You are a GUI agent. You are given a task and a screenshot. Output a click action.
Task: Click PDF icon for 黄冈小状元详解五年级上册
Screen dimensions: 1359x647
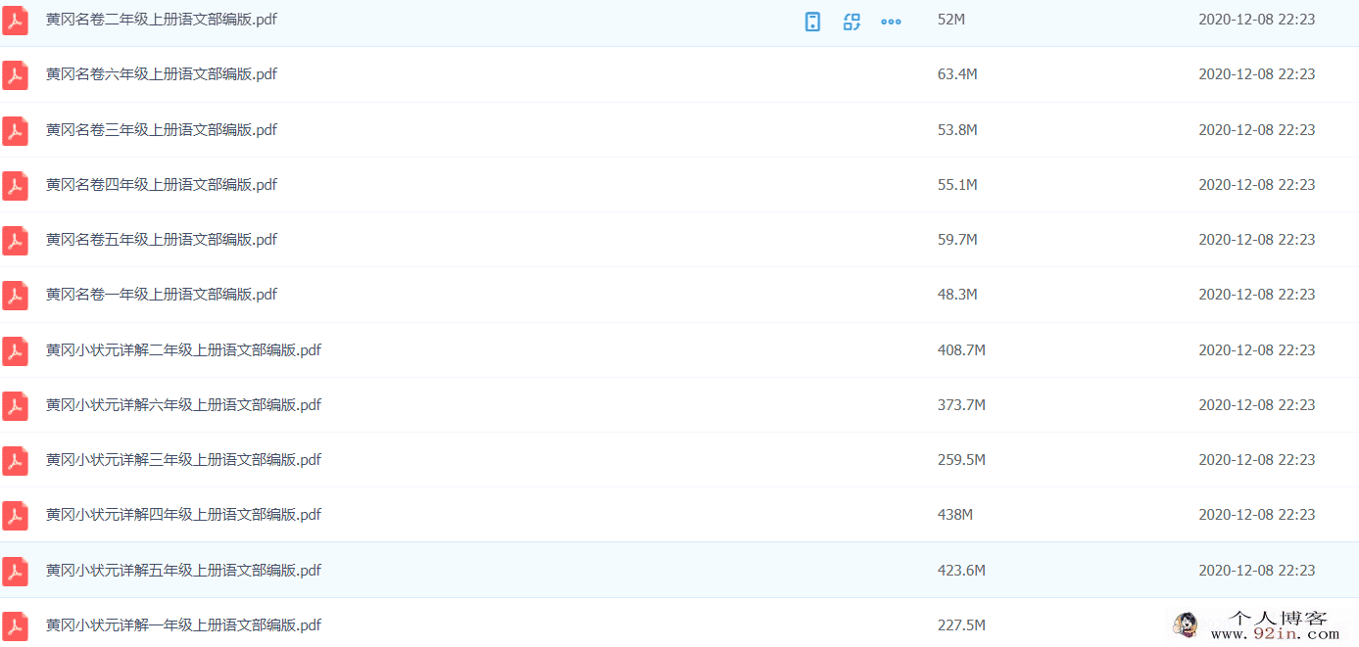pos(15,572)
